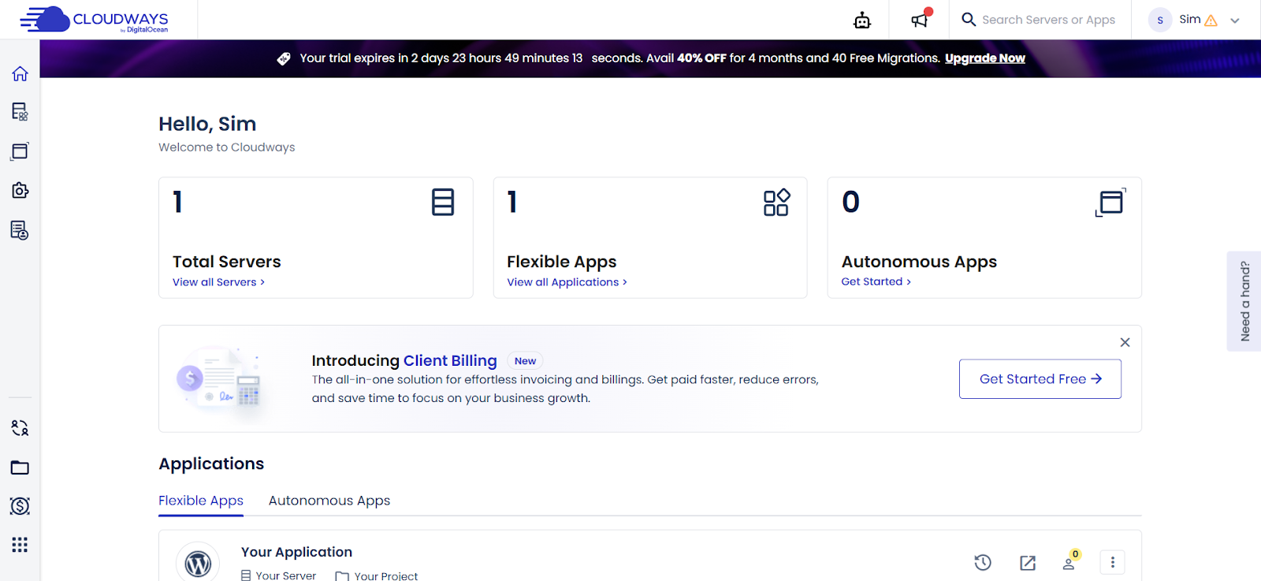
Task: Click the Cloudways logo
Action: click(x=94, y=20)
